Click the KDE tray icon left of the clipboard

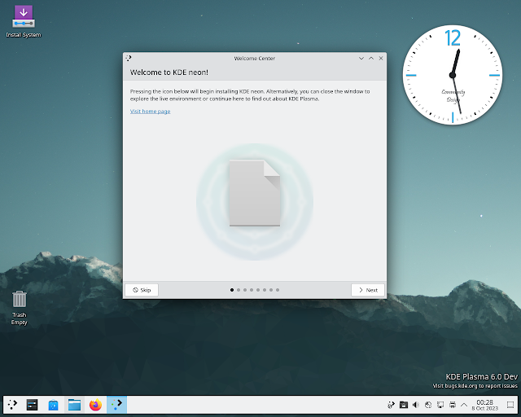pyautogui.click(x=391, y=405)
